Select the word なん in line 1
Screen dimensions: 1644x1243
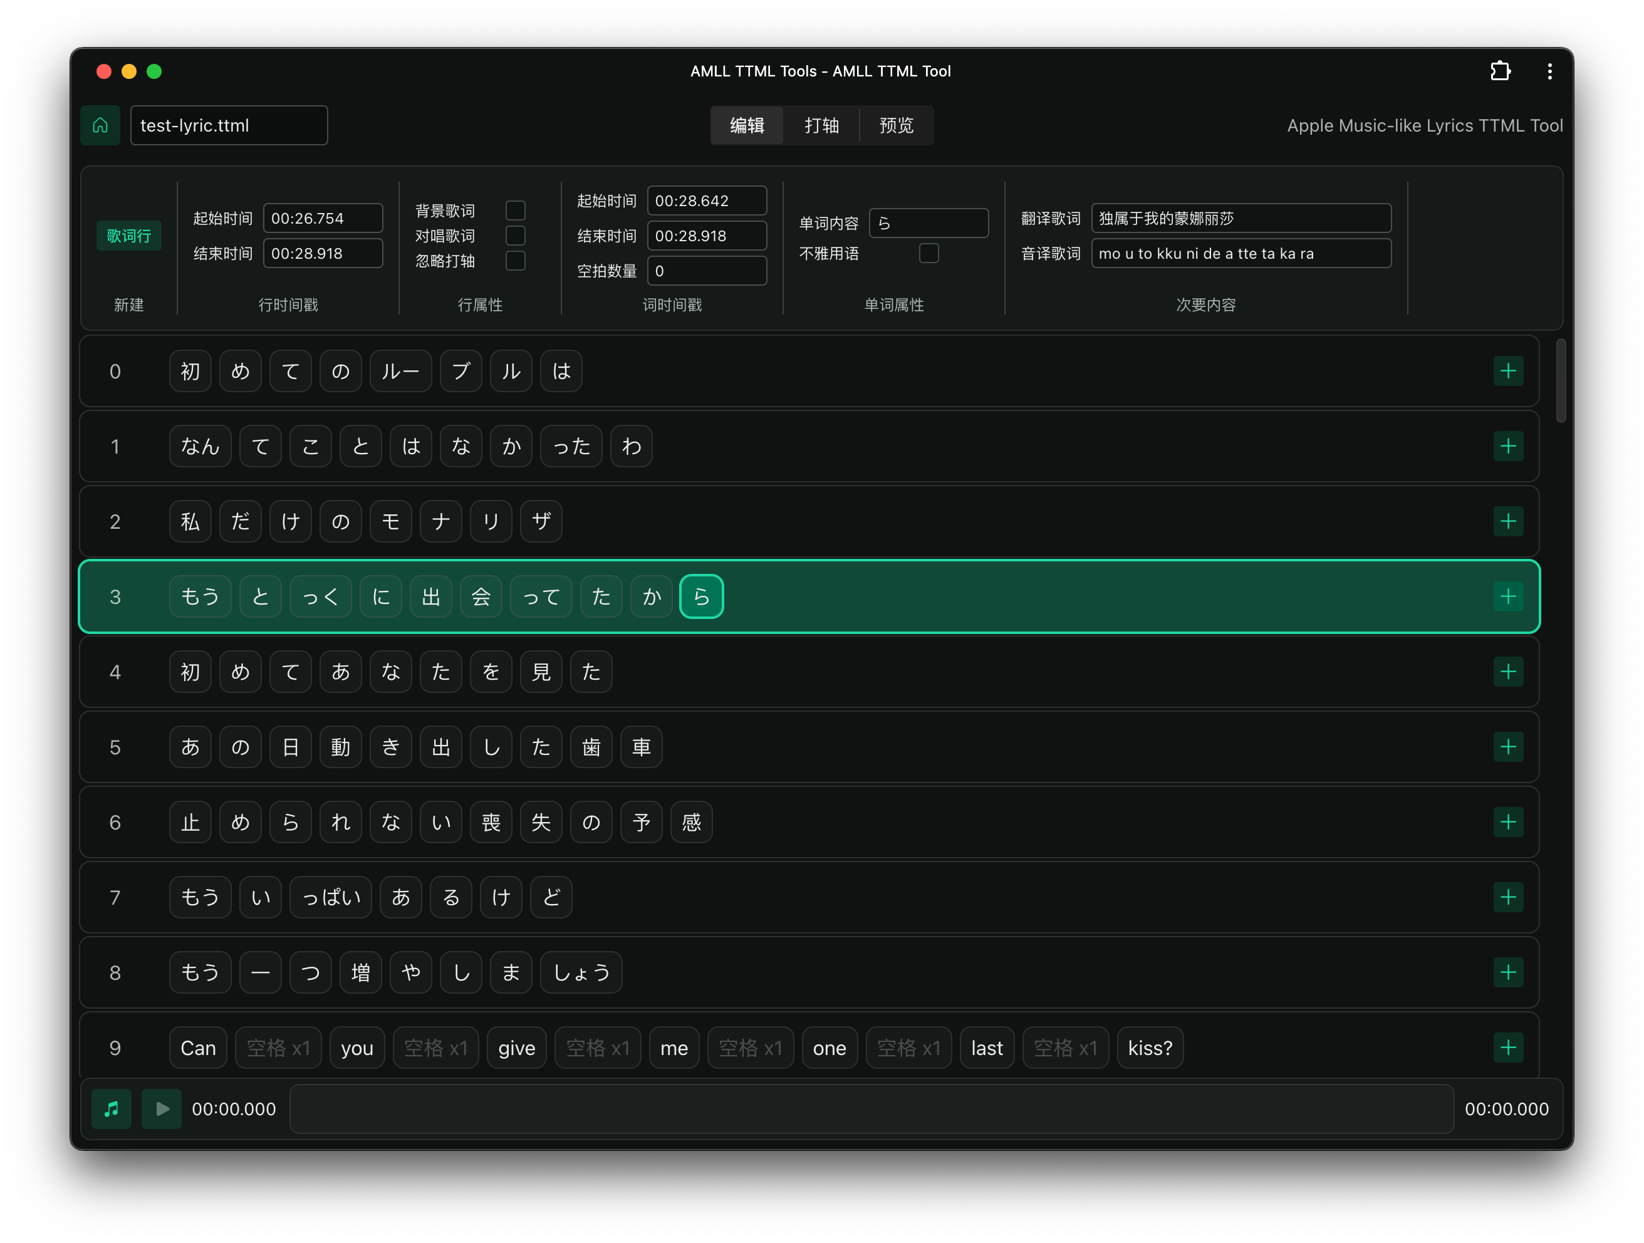point(200,446)
